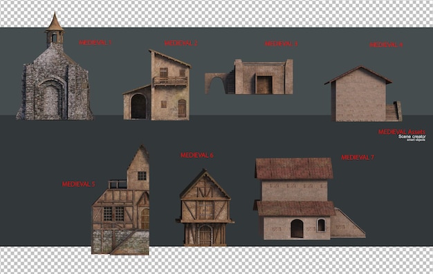The image size is (433, 274).
Task: Click the MEDIEVAL 1 red label
Action: [x=95, y=42]
